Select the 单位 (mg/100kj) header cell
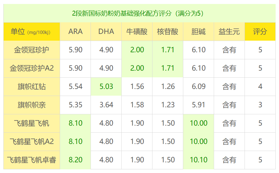Image resolution: width=279 pixels, height=173 pixels. 32,31
